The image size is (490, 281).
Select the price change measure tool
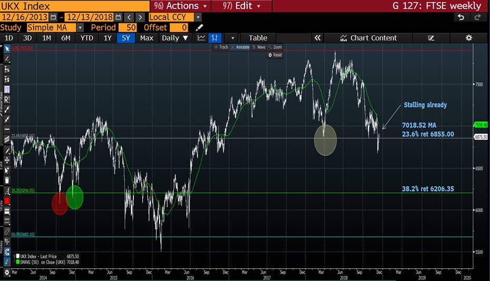point(7,79)
